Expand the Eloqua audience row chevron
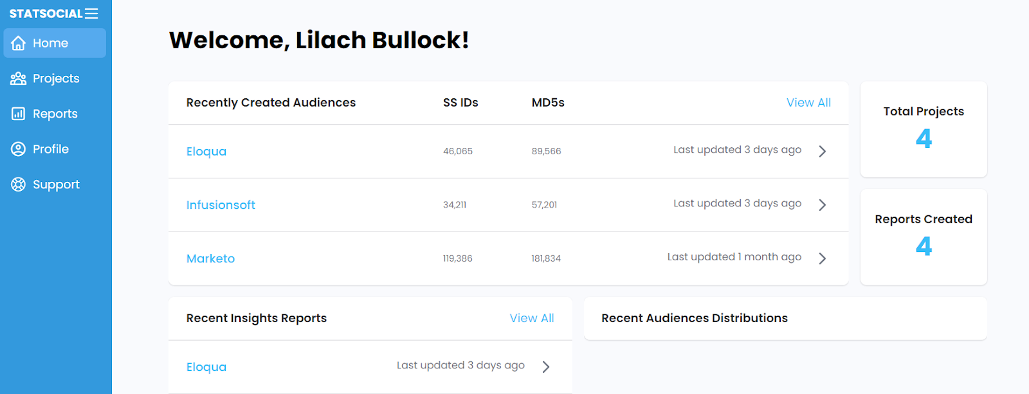 (822, 151)
